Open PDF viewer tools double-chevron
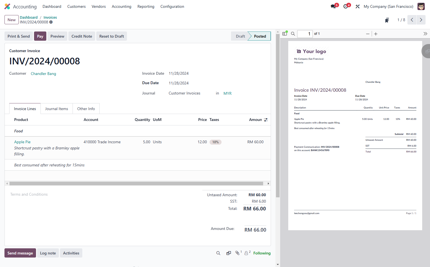This screenshot has height=267, width=430. pos(425,34)
